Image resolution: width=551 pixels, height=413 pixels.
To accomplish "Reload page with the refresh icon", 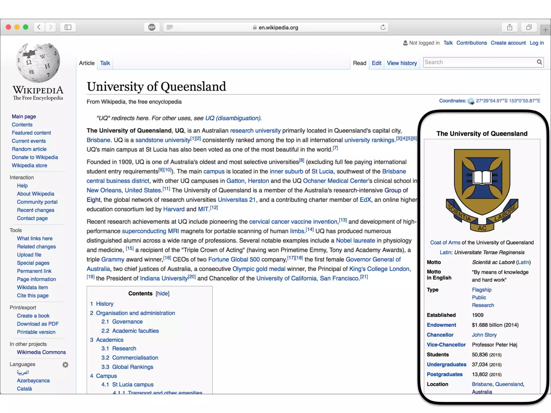I will pyautogui.click(x=383, y=27).
